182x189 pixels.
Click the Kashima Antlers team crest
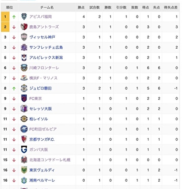click(24, 27)
